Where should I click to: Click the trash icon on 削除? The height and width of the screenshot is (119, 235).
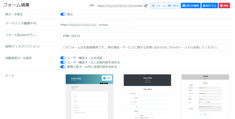[221, 6]
